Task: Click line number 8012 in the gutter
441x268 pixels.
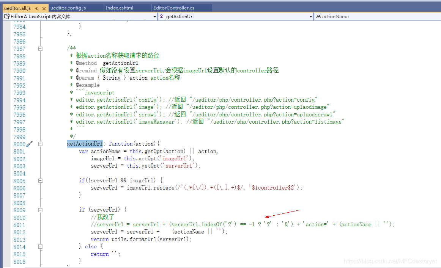Action: 19,232
